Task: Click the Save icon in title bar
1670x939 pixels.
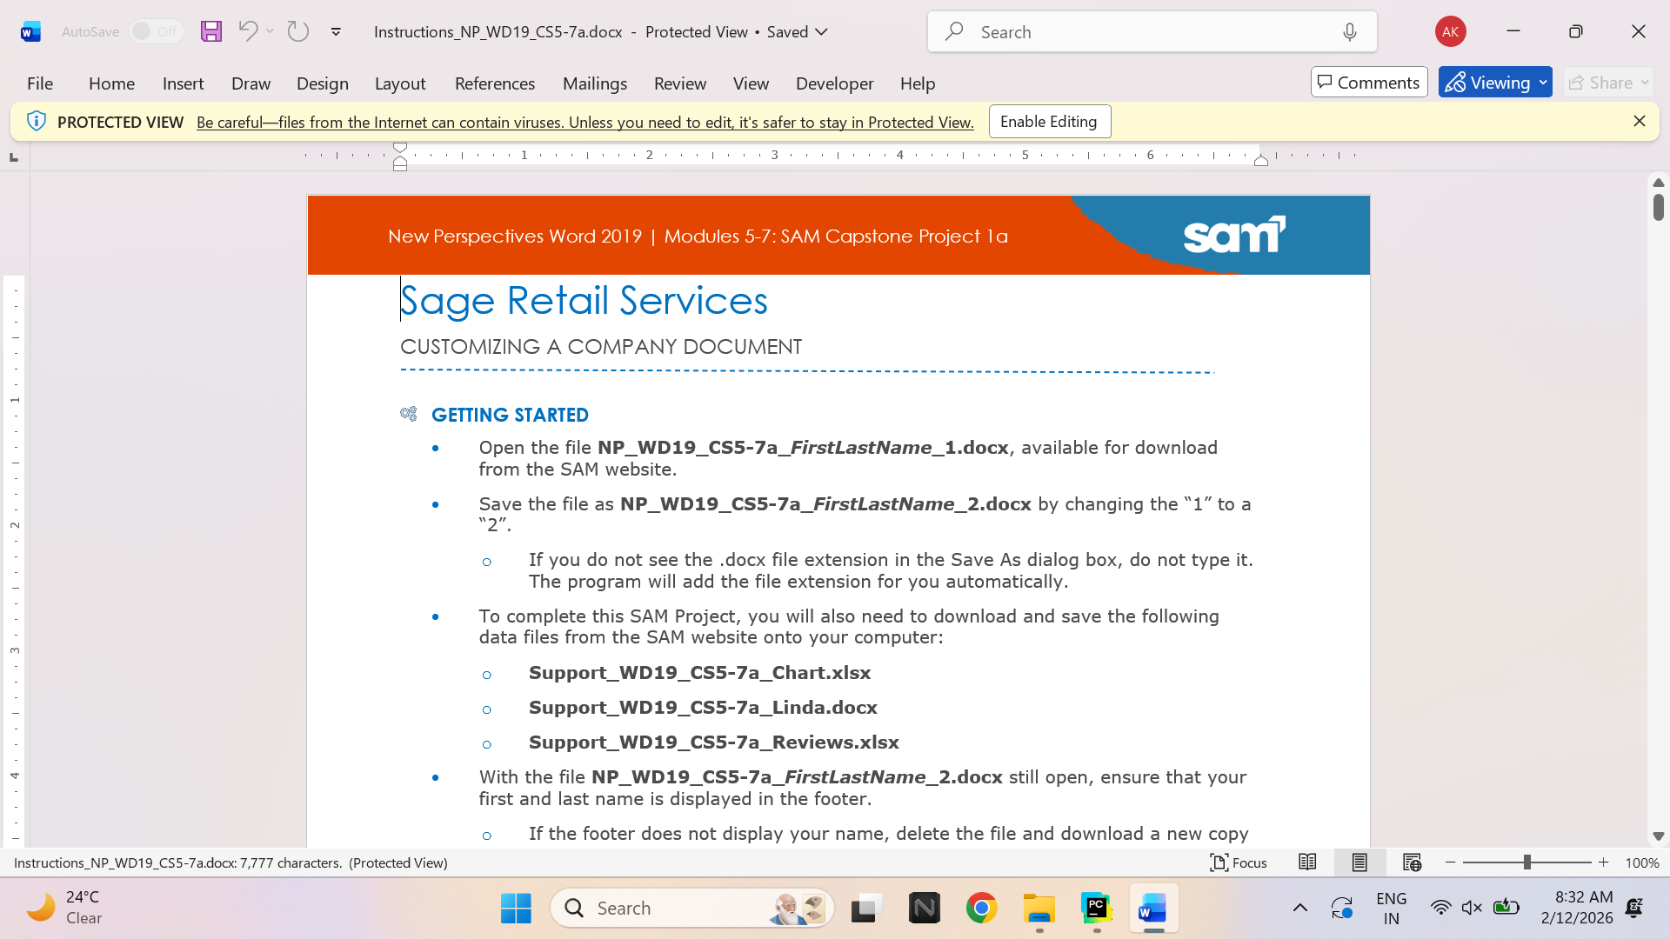Action: [x=211, y=31]
